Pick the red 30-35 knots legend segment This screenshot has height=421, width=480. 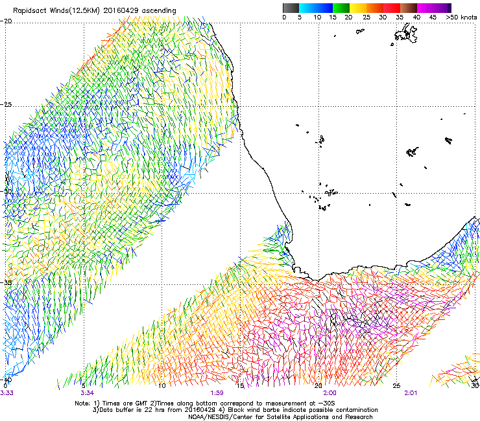coord(392,8)
